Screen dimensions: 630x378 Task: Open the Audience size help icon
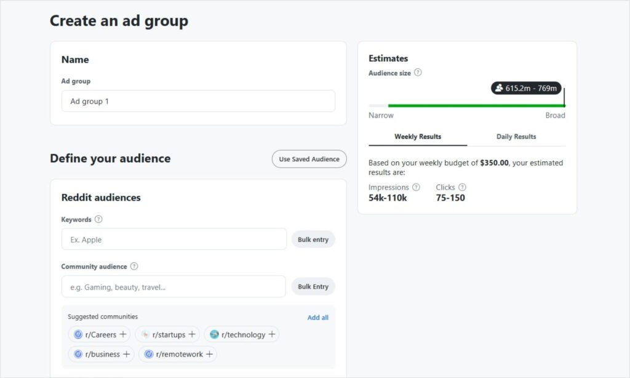418,73
